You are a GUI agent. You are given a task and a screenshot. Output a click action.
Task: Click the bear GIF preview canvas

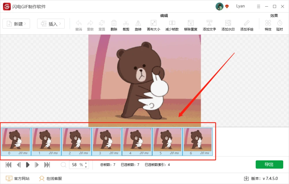pos(144,80)
